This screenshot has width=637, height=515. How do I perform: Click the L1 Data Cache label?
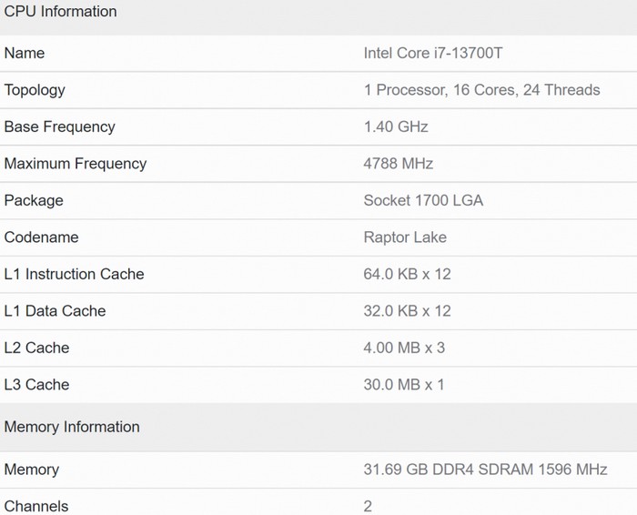tap(56, 311)
